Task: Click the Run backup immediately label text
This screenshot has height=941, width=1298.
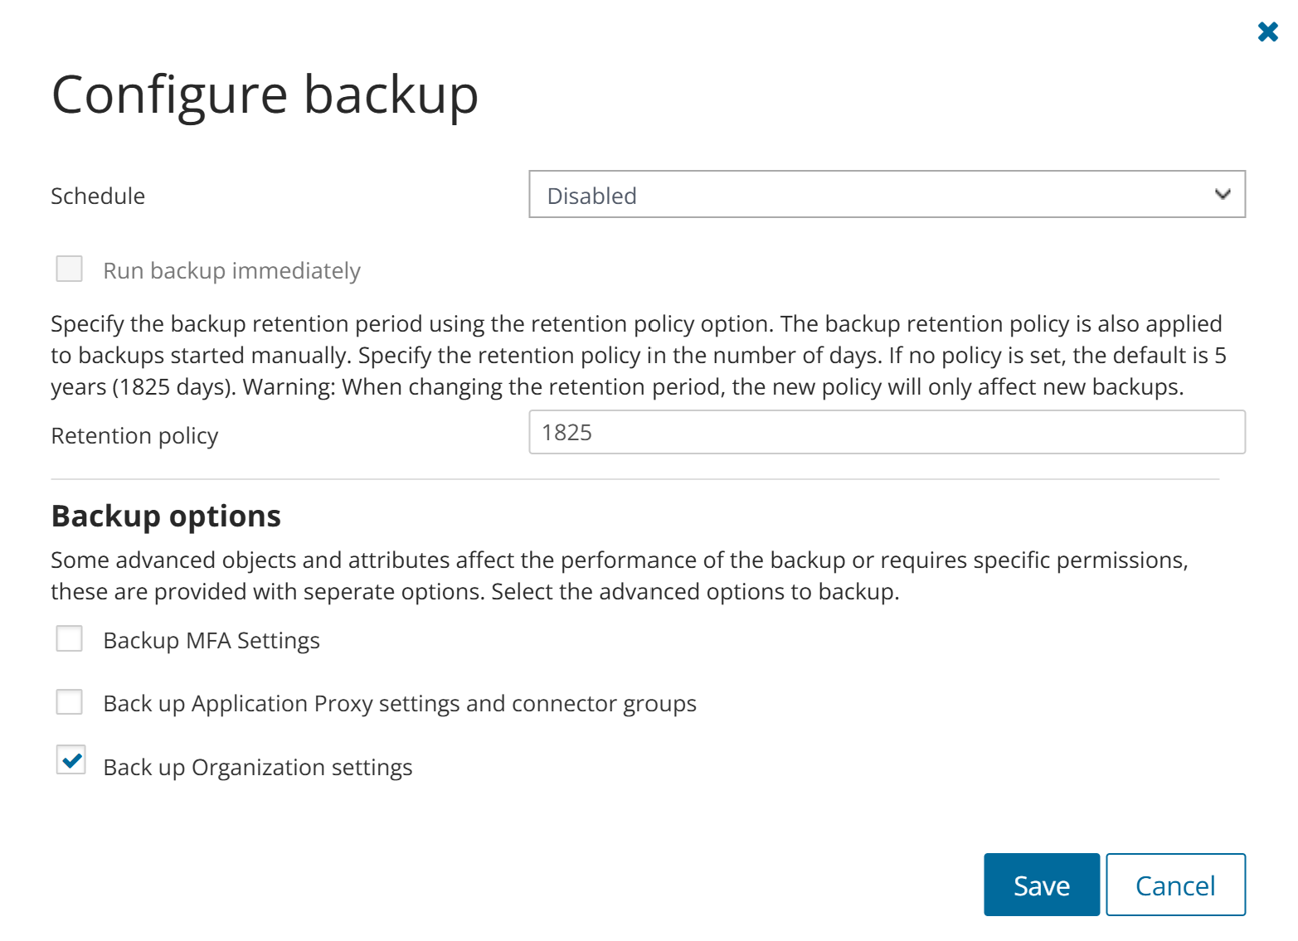Action: (231, 271)
